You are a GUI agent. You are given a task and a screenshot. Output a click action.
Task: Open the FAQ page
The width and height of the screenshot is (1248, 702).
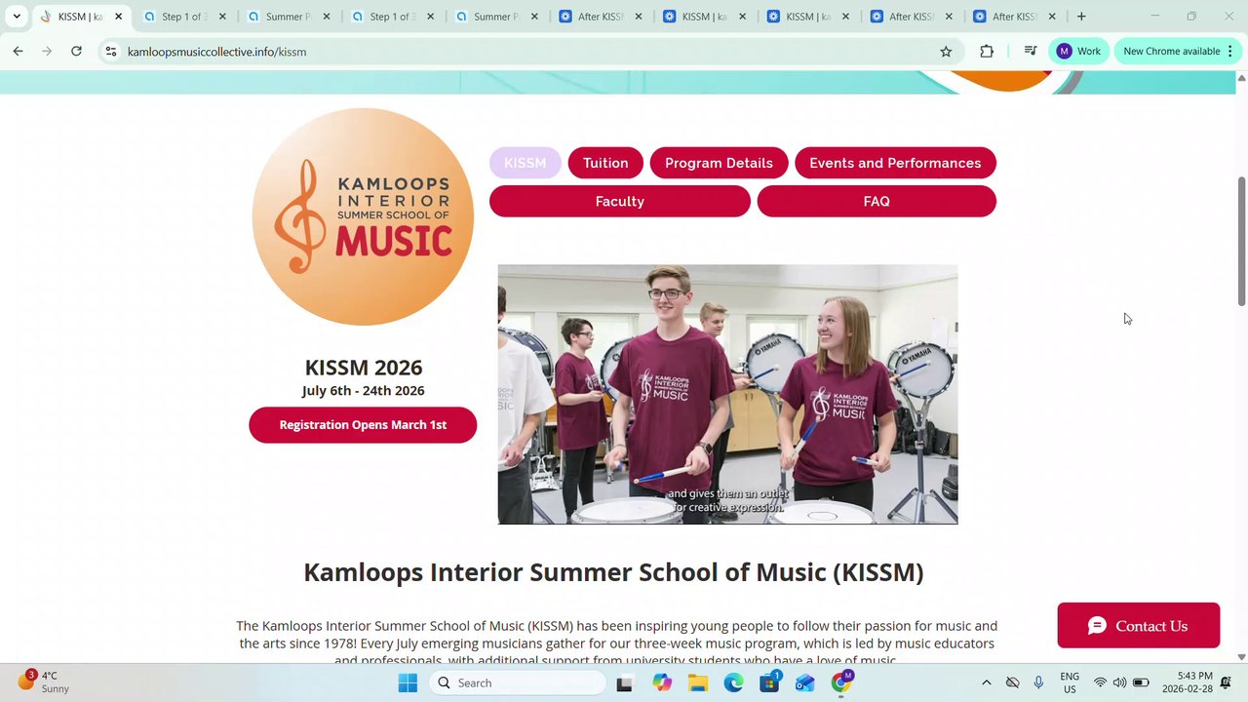877,201
